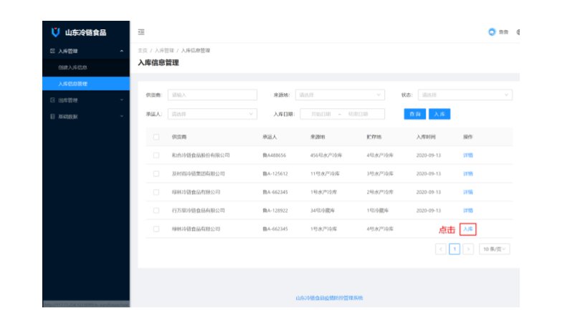Check the row for 和杰冷链食品股份有限公司
The width and height of the screenshot is (580, 326).
point(156,155)
